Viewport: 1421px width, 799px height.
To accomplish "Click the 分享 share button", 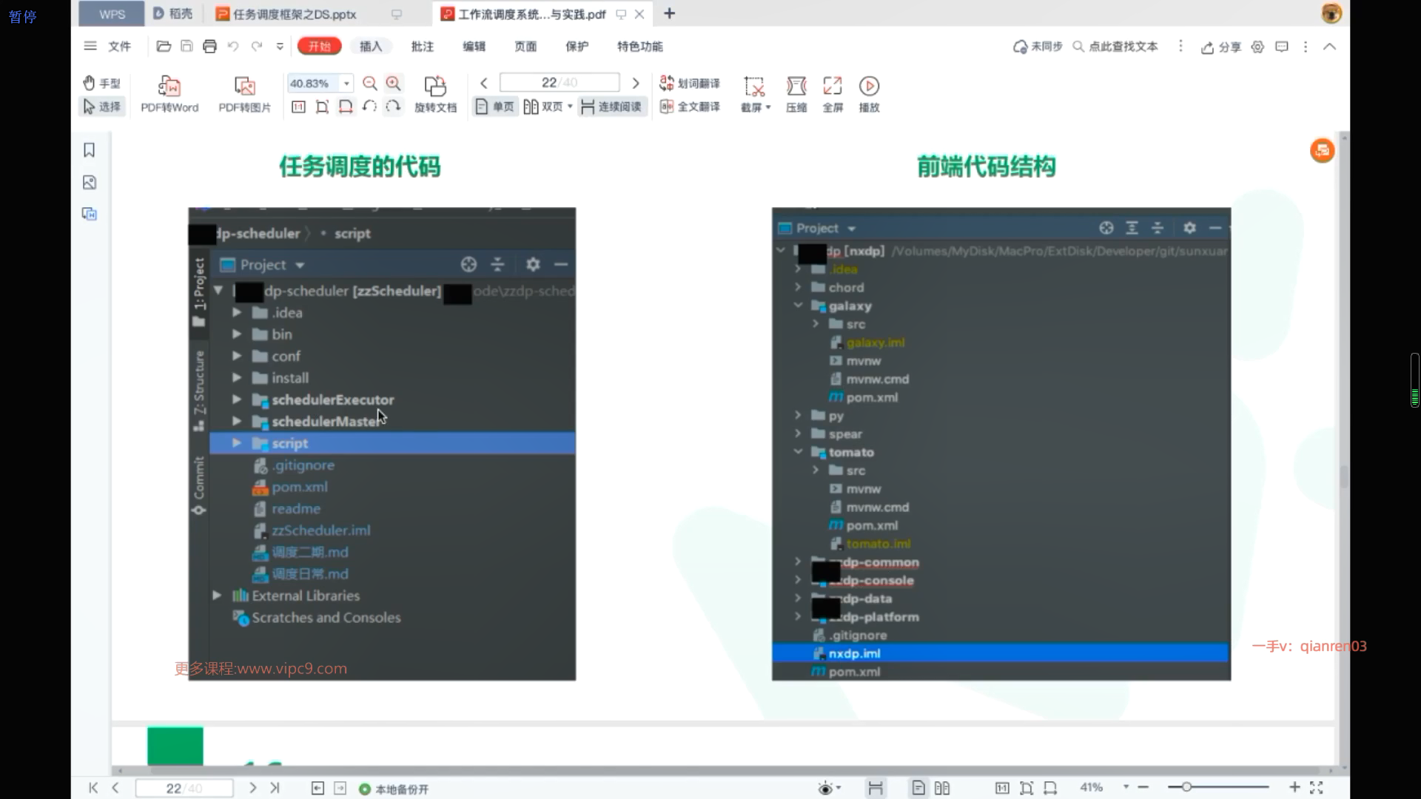I will point(1221,47).
